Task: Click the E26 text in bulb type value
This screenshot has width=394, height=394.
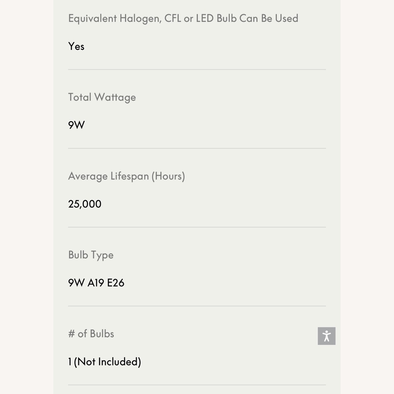Action: (116, 283)
